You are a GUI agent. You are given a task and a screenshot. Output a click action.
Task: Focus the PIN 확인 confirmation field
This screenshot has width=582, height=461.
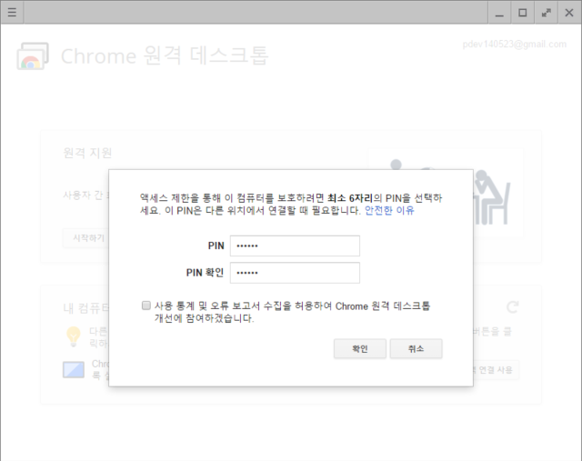pyautogui.click(x=295, y=273)
